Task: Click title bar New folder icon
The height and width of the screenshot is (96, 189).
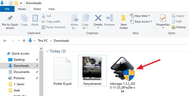Action: coord(16,3)
